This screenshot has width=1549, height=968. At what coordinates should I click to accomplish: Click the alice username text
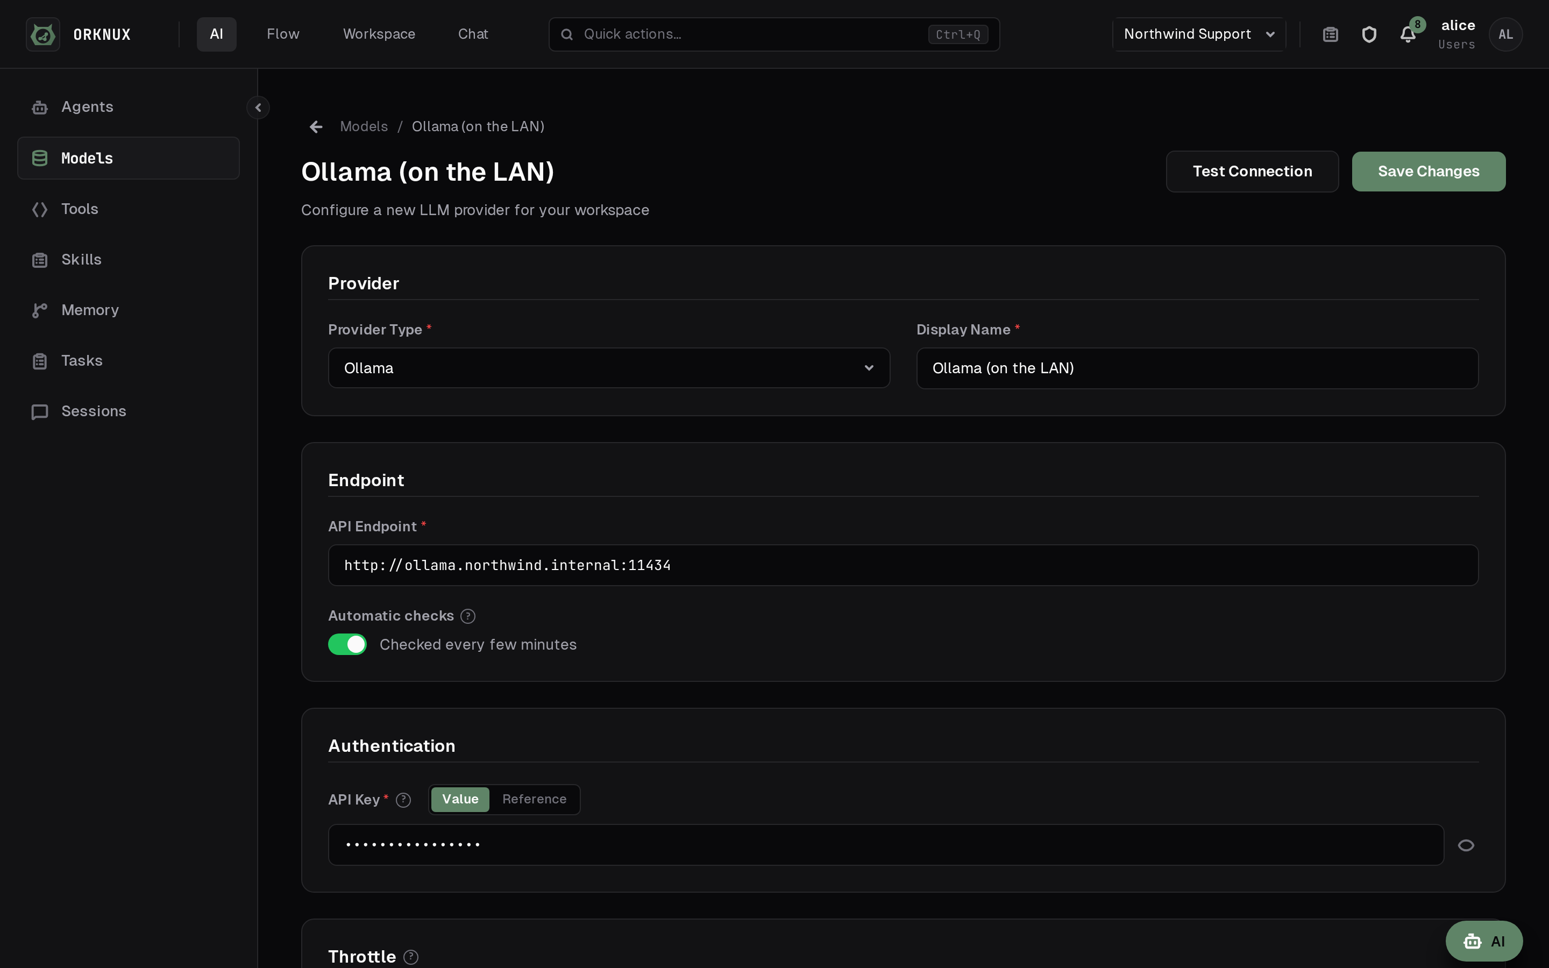[1458, 26]
